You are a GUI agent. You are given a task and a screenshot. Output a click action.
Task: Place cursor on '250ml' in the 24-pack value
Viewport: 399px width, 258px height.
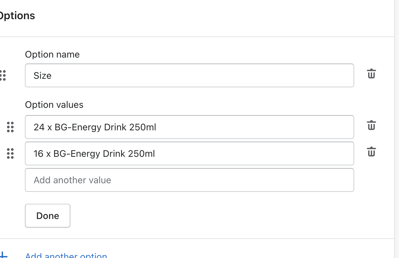point(143,127)
